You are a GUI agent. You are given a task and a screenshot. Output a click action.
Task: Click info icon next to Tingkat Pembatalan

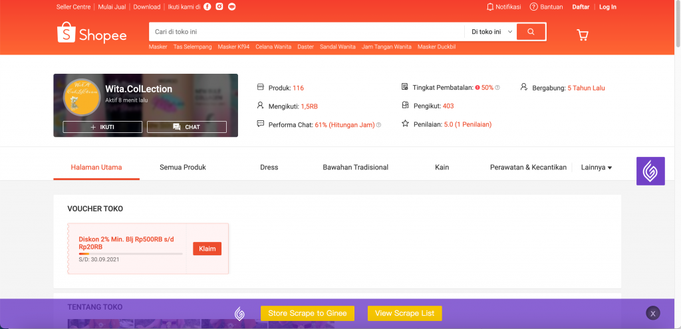click(x=497, y=88)
